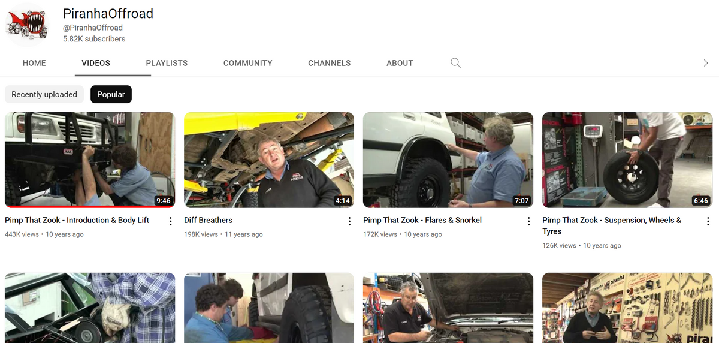This screenshot has height=343, width=719.
Task: Click the @PiranhaOffroad handle text
Action: [x=93, y=28]
